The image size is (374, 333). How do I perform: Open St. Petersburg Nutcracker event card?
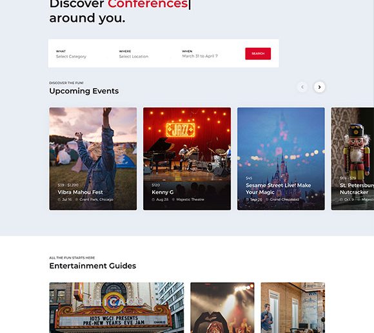(353, 158)
